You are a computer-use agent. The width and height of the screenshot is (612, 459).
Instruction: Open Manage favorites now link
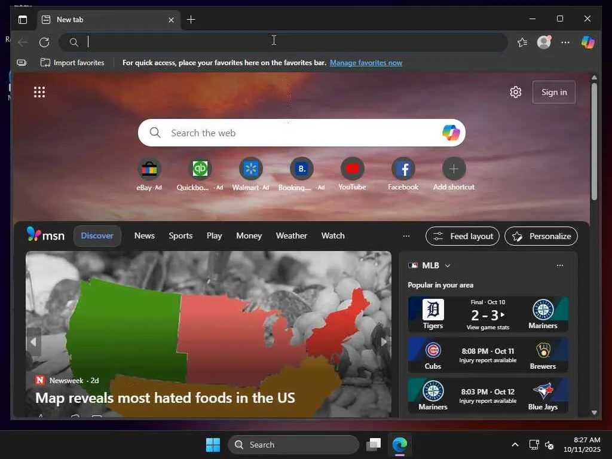(x=366, y=62)
